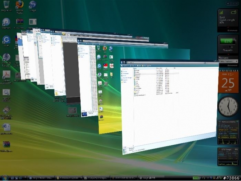Screen dimensions: 241x181
Task: Open the power plan dropdown in battery gadget
Action: click(x=228, y=61)
